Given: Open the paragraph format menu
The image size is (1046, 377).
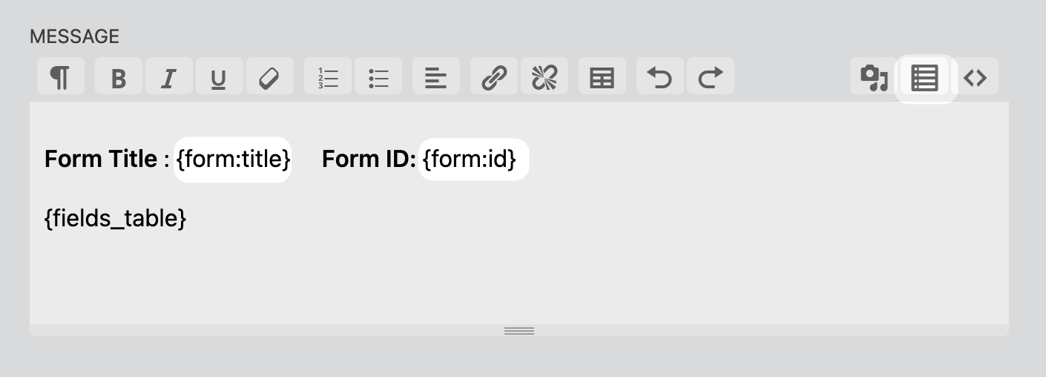Looking at the screenshot, I should 60,76.
